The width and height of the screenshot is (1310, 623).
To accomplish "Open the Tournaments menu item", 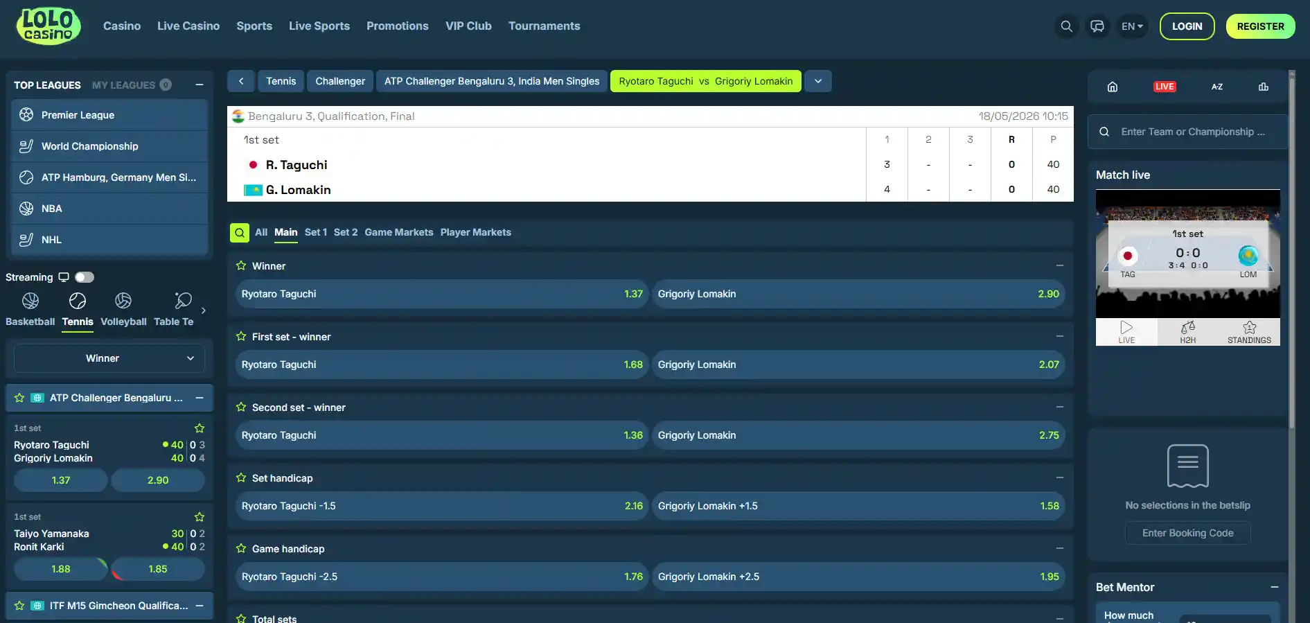I will pos(545,26).
